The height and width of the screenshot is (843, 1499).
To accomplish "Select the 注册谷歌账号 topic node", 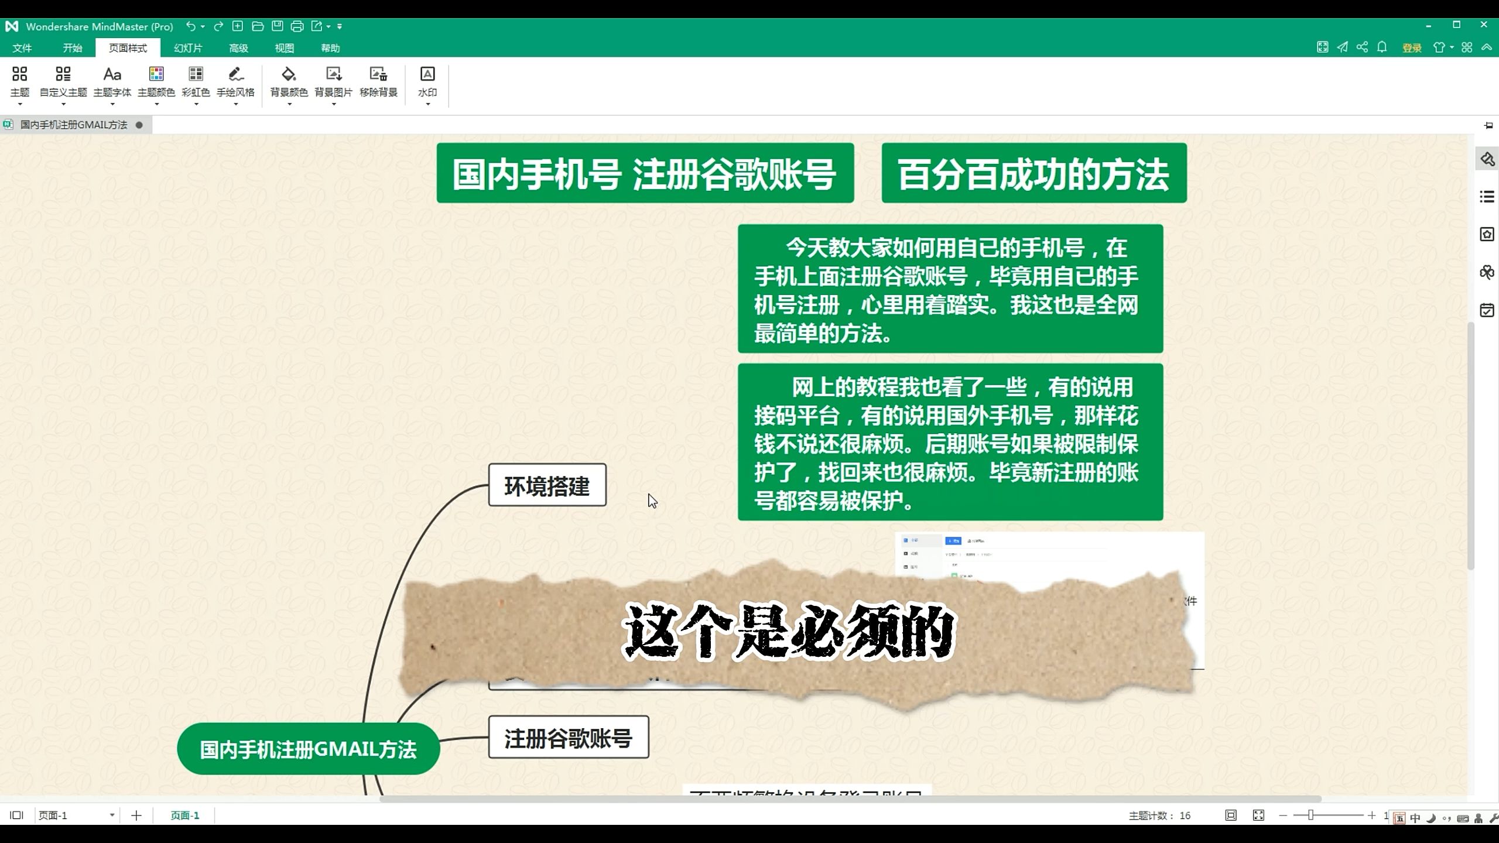I will (569, 738).
